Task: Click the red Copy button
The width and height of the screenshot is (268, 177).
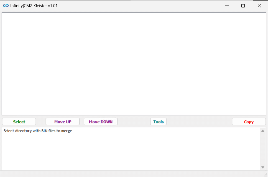Action: click(x=249, y=122)
